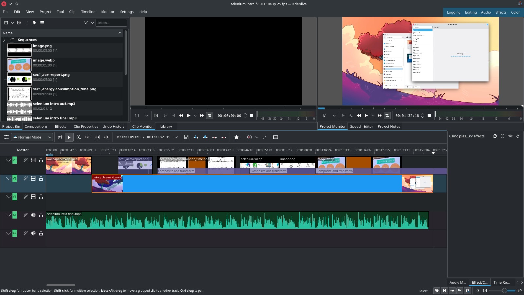Click the Extract timeline zone icon
Viewport: 524px width, 295px height.
pyautogui.click(x=215, y=137)
